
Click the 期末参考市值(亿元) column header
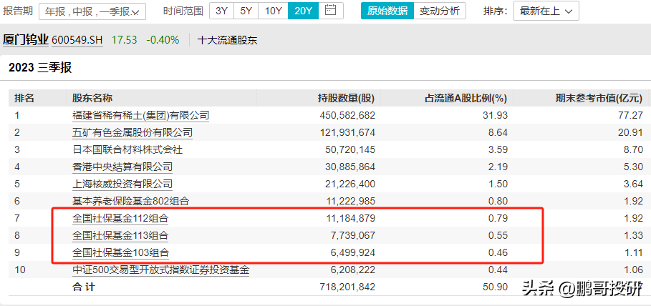(599, 98)
